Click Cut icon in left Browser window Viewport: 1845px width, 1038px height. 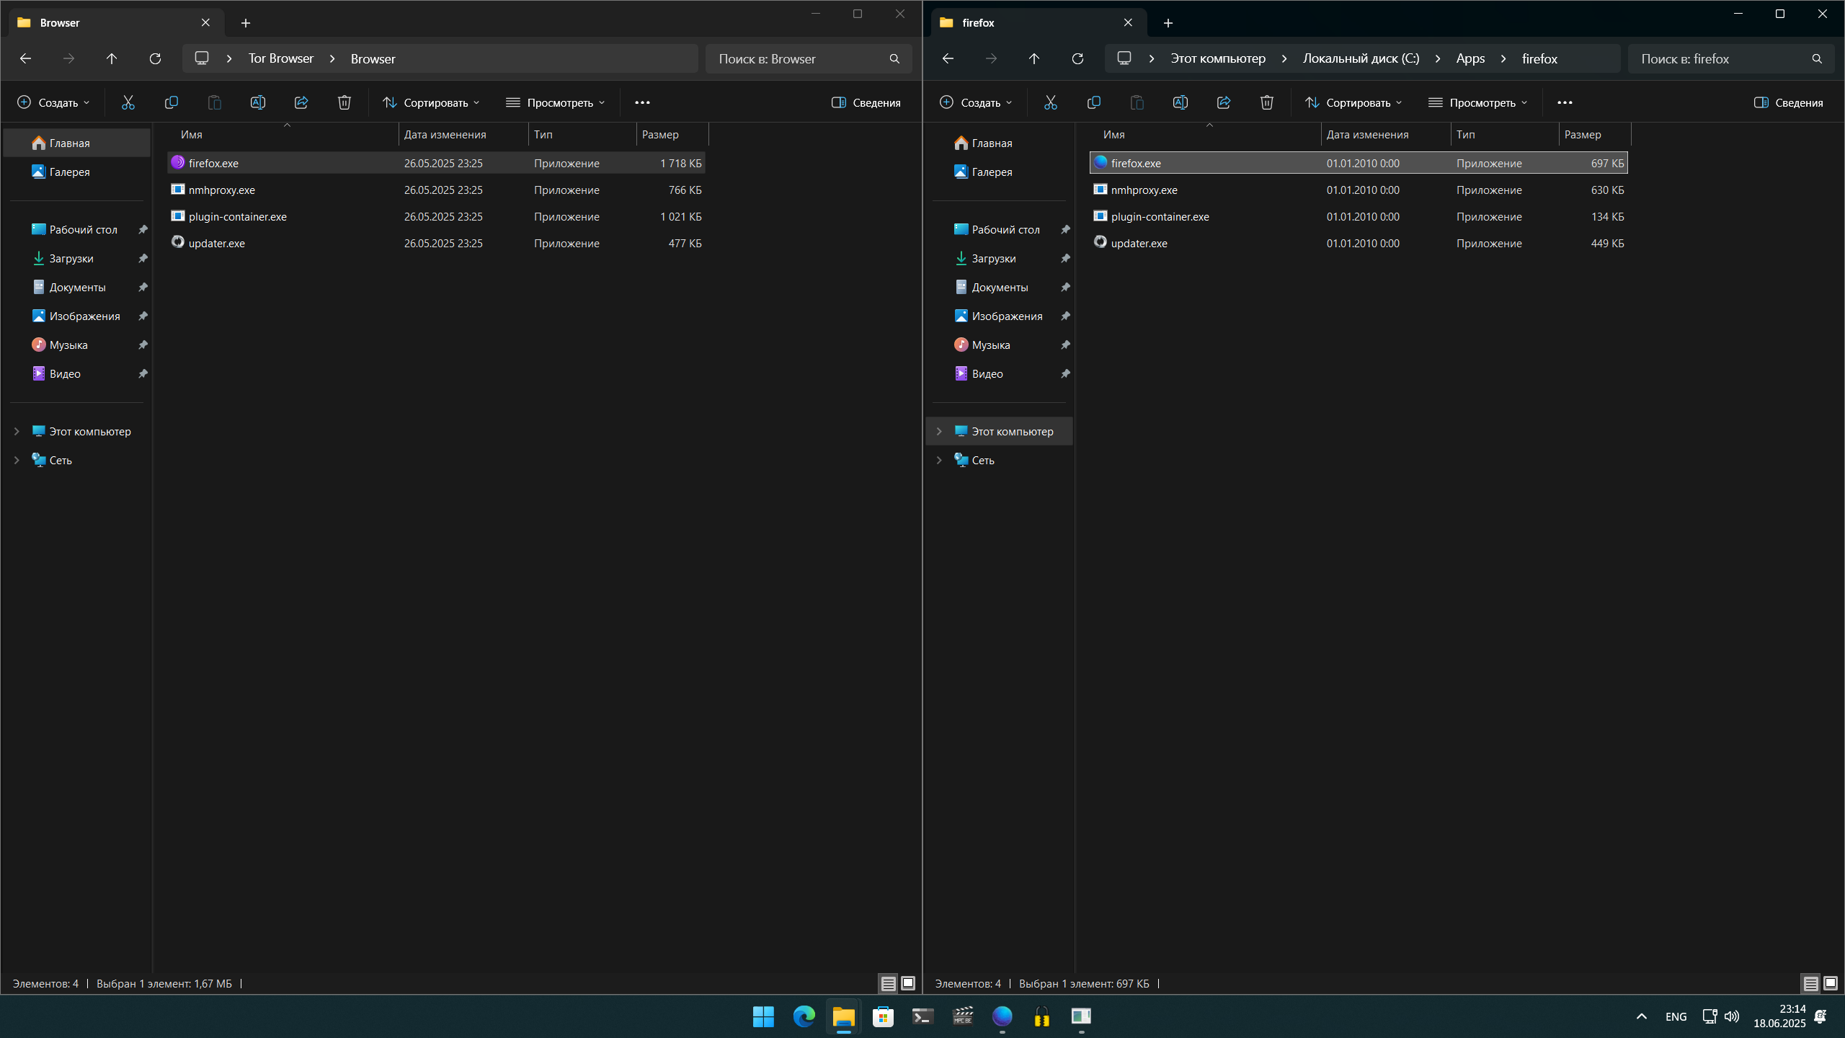click(128, 102)
